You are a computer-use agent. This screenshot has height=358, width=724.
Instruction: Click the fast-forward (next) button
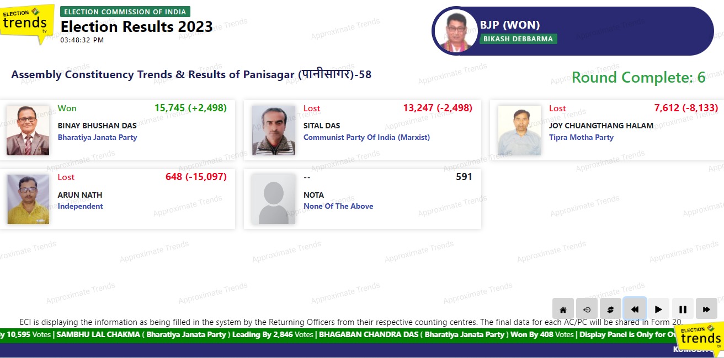tap(706, 309)
